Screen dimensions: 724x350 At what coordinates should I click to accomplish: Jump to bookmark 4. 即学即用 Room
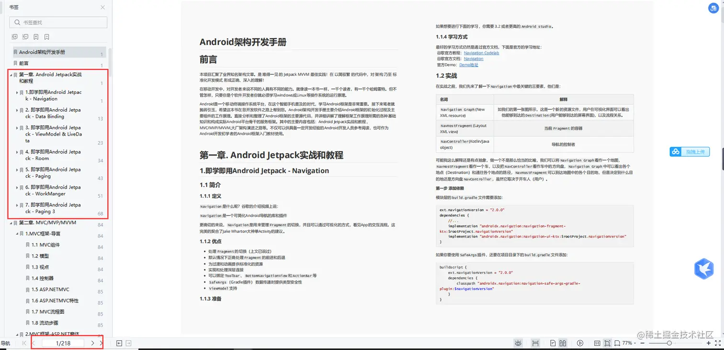[53, 155]
